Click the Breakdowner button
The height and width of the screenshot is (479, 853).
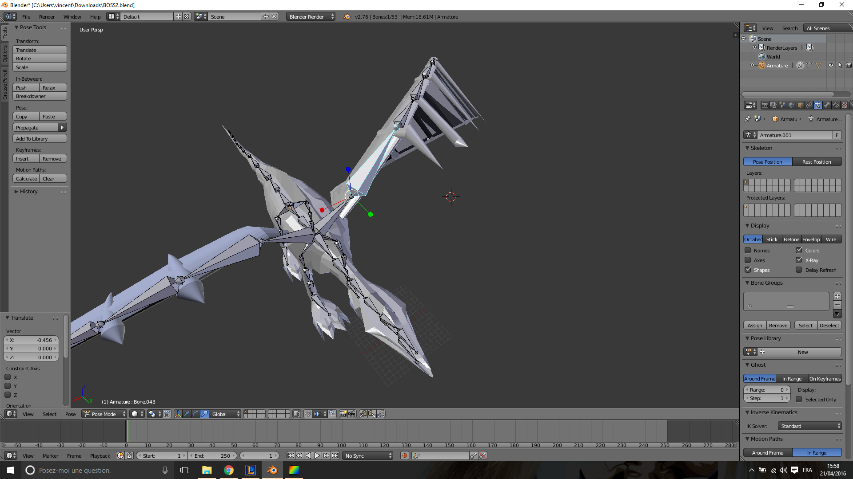[40, 96]
